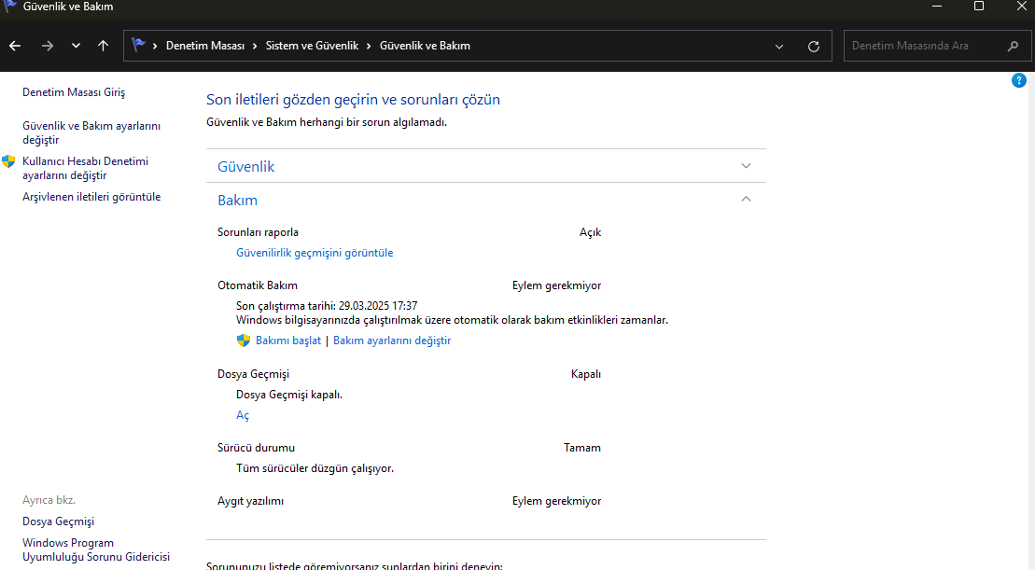Click the Aygıt yazılımı label

pos(251,501)
